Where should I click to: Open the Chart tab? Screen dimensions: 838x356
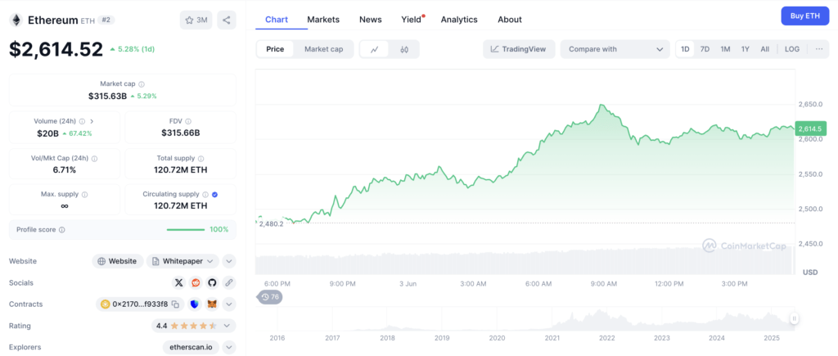pyautogui.click(x=277, y=20)
